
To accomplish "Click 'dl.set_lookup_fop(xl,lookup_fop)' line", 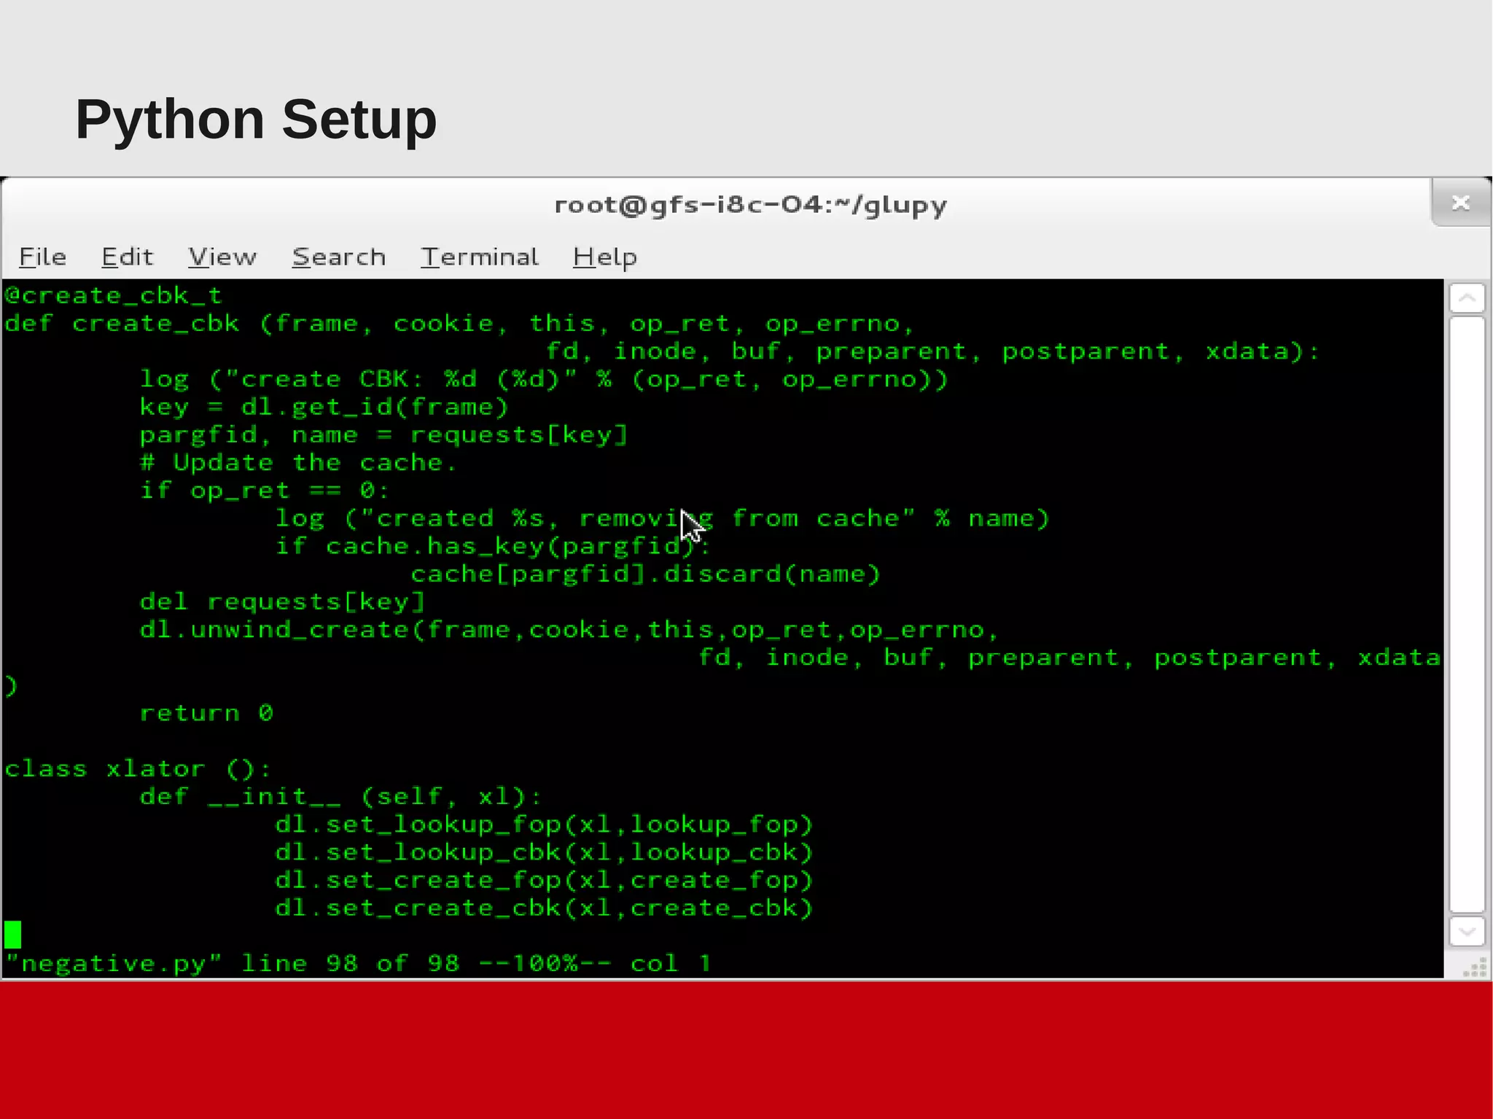I will pos(544,824).
